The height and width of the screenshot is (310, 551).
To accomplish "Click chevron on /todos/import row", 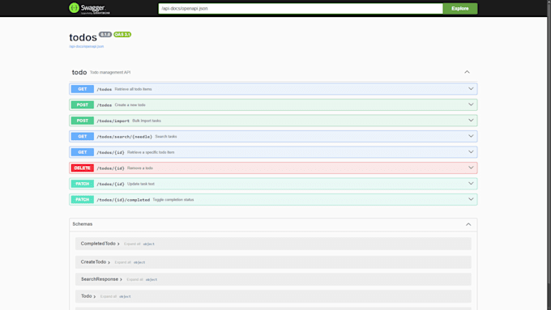I will point(471,121).
